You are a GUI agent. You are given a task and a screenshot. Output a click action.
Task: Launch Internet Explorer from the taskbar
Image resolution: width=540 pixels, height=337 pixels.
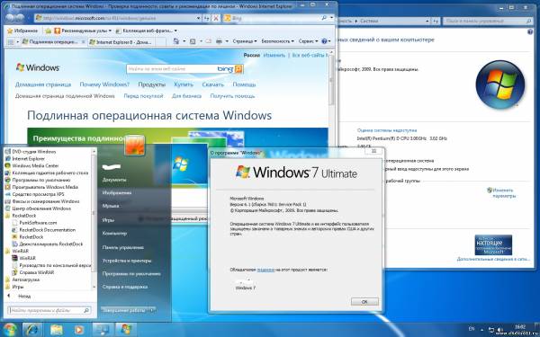click(32, 330)
